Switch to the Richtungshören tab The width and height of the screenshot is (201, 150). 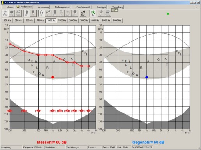(x=62, y=7)
